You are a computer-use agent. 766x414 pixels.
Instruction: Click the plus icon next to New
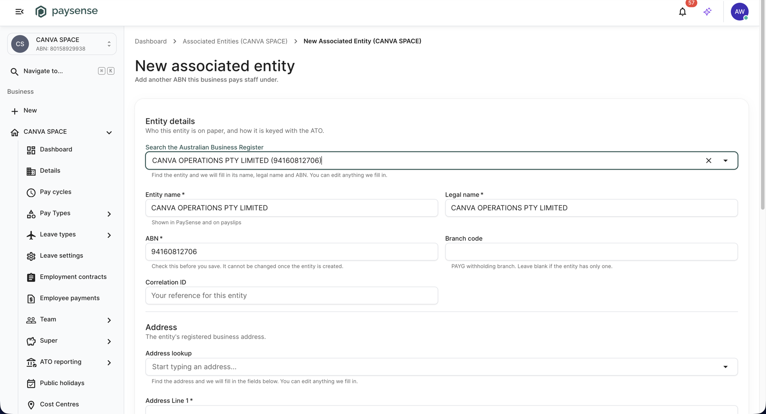15,111
